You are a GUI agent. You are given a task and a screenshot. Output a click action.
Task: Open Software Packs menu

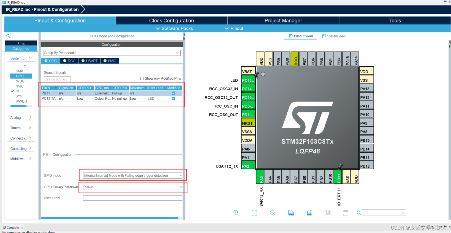pos(174,28)
